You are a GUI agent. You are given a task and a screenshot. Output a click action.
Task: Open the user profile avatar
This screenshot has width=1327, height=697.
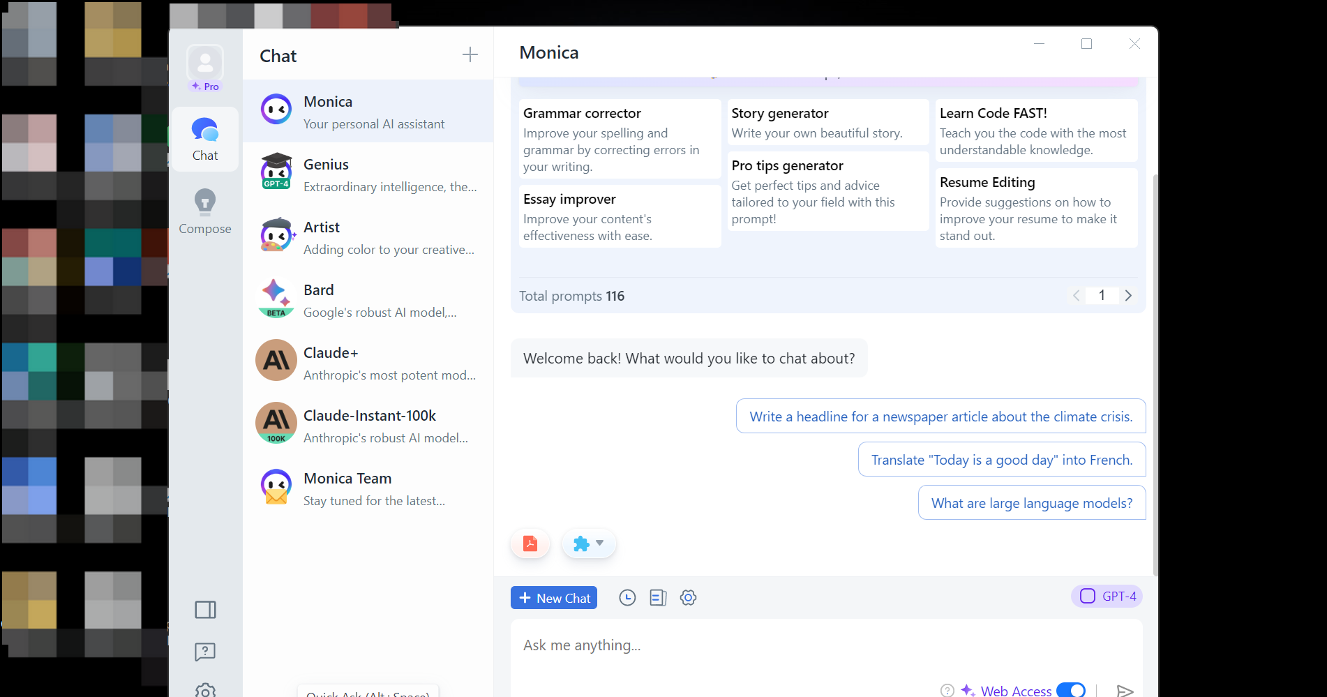pos(205,63)
